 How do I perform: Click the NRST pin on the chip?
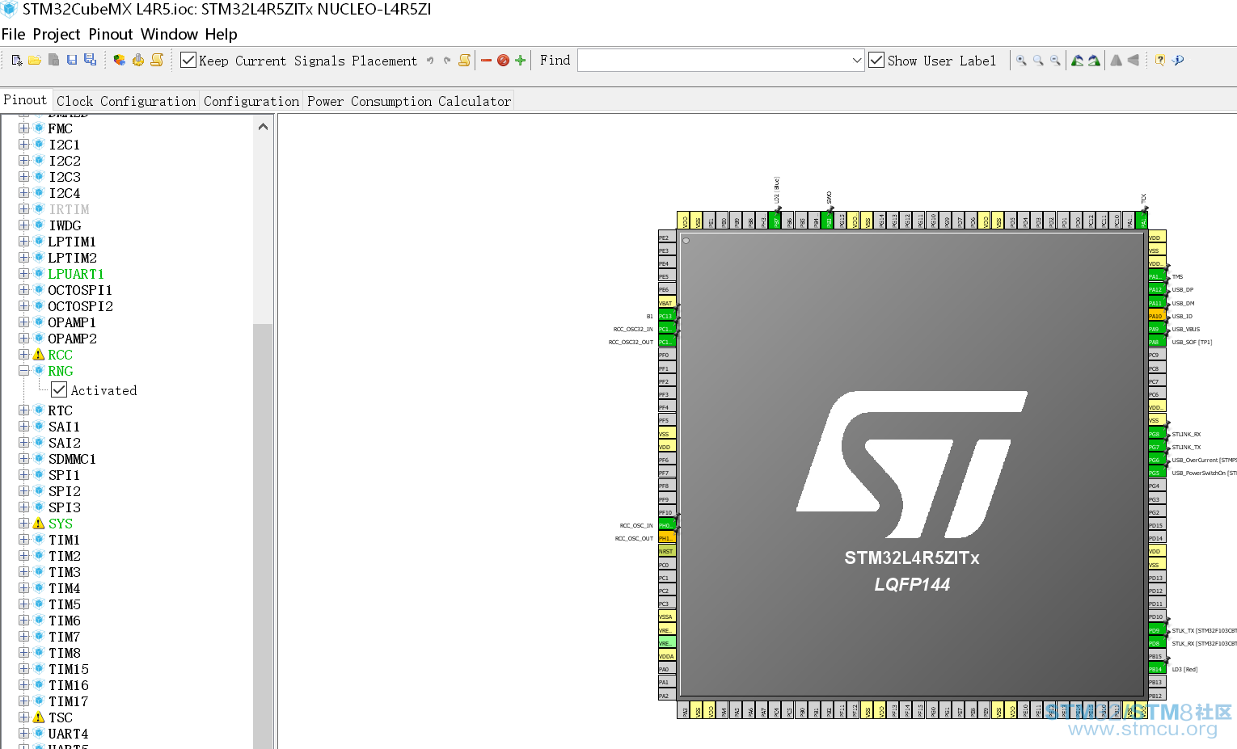tap(666, 551)
